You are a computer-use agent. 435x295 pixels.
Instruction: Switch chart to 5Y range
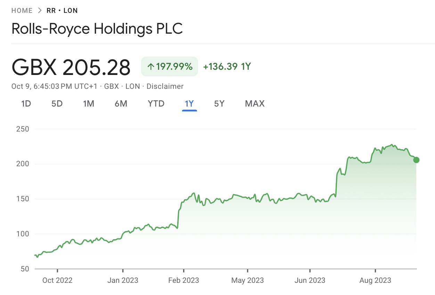(219, 103)
